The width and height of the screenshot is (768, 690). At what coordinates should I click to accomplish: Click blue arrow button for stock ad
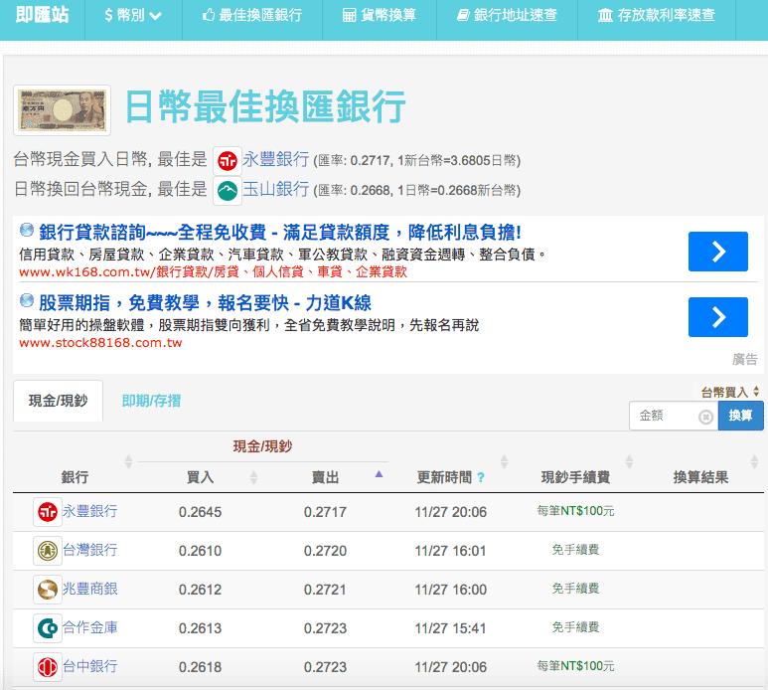pyautogui.click(x=718, y=317)
